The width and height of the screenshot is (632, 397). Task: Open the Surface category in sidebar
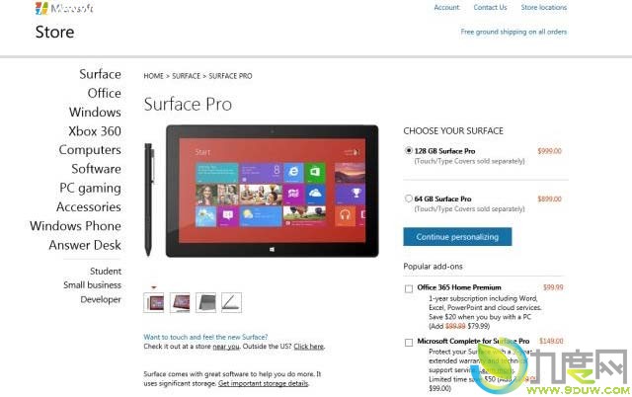(x=100, y=74)
